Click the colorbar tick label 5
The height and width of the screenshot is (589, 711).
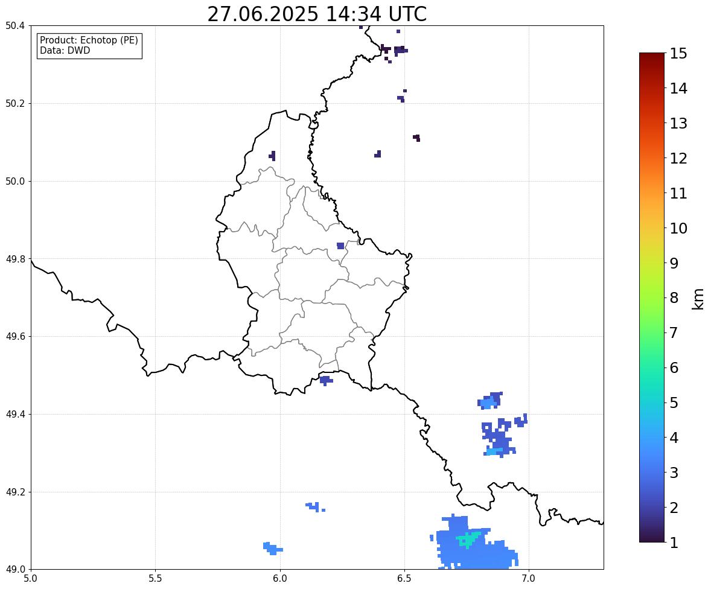pos(674,403)
